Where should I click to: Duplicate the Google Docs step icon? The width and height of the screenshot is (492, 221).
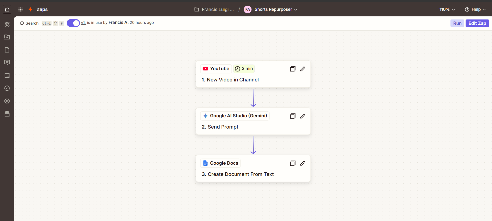click(x=293, y=163)
